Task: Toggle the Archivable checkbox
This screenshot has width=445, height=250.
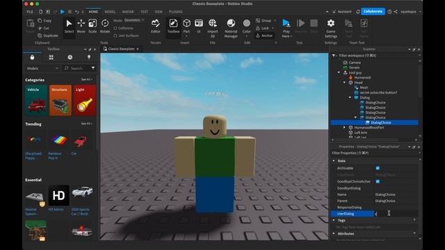Action: (x=378, y=168)
